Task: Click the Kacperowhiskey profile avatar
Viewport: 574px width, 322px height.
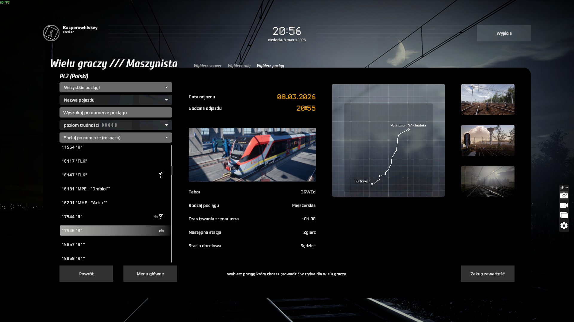Action: [51, 33]
